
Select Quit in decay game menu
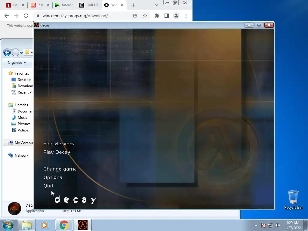48,186
